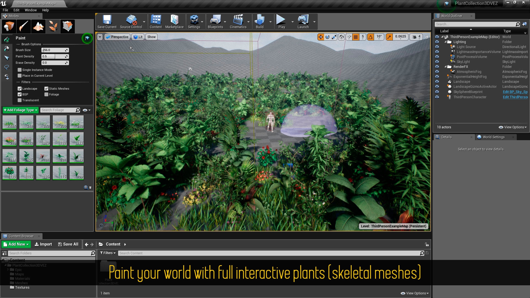The width and height of the screenshot is (530, 298).
Task: Open Content Browser Filters dropdown
Action: (108, 253)
